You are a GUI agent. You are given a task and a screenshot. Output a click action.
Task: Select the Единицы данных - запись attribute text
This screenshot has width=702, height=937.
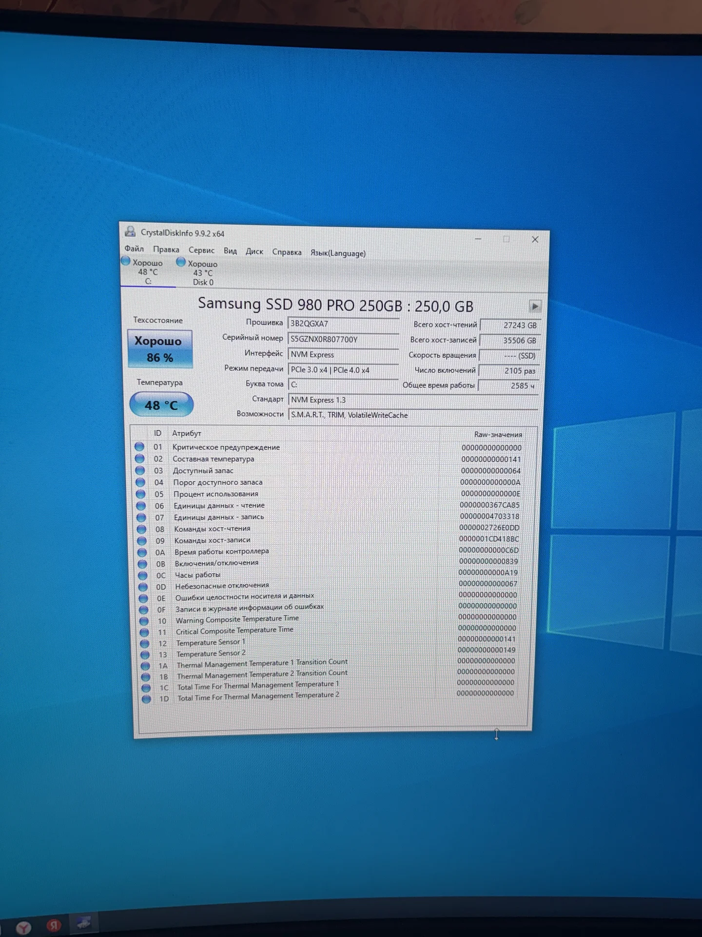point(219,517)
